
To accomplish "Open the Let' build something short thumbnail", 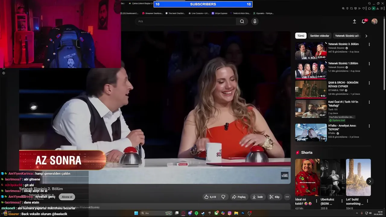I will coord(358,178).
